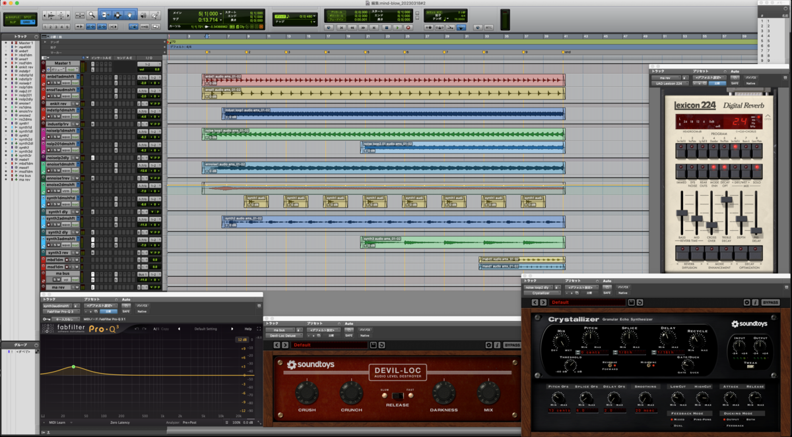Open ma bus track selector in Devil-Loc window
Image resolution: width=792 pixels, height=437 pixels.
tap(279, 330)
